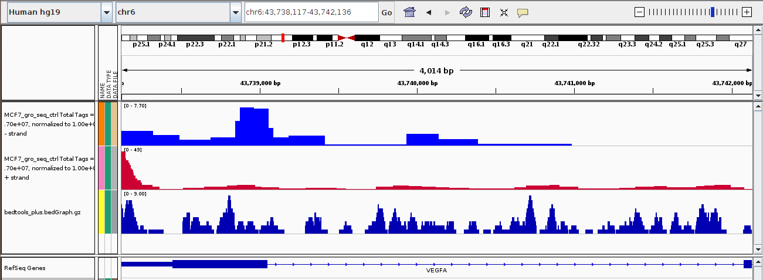This screenshot has width=763, height=280.
Task: Zoom in with the plus icon
Action: [x=747, y=12]
